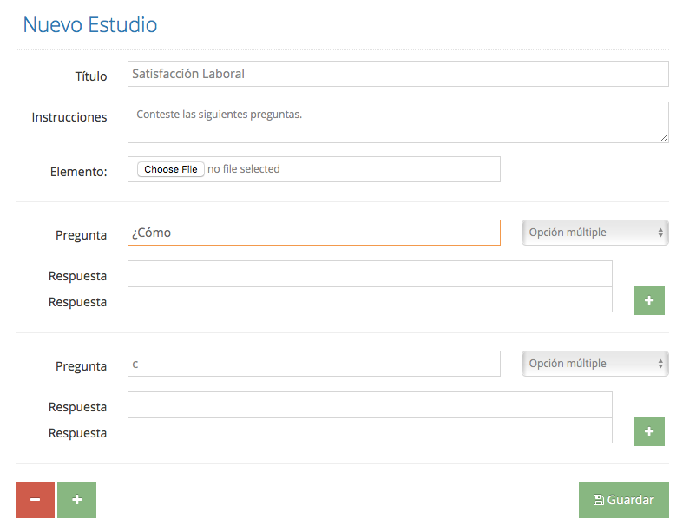
Task: Click the Guardar save button
Action: 624,500
